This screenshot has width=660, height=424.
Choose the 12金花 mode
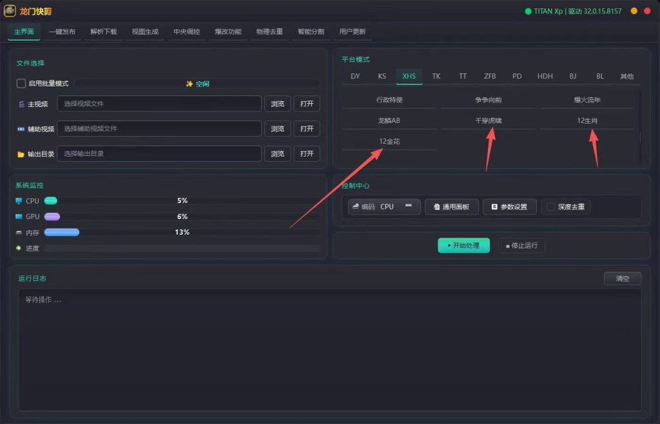(x=389, y=141)
